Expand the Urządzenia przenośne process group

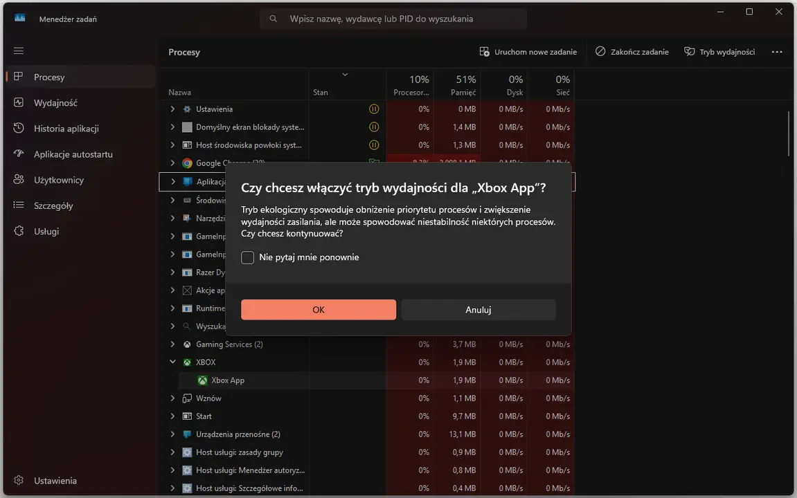coord(172,434)
